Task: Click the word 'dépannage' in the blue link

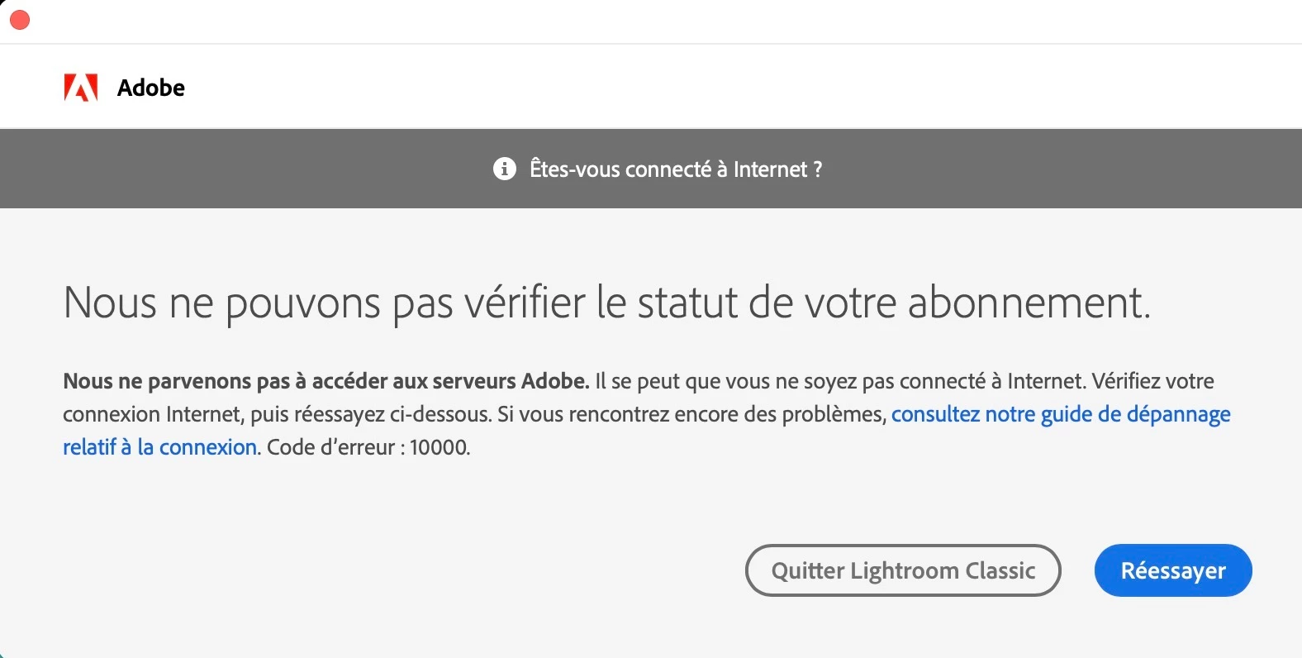Action: 1179,414
